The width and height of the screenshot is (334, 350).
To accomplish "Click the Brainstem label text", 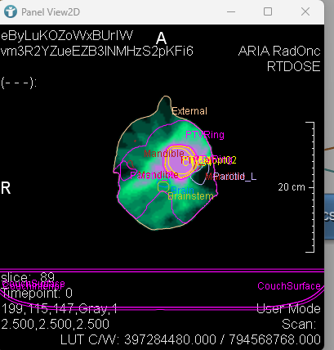I will point(190,196).
